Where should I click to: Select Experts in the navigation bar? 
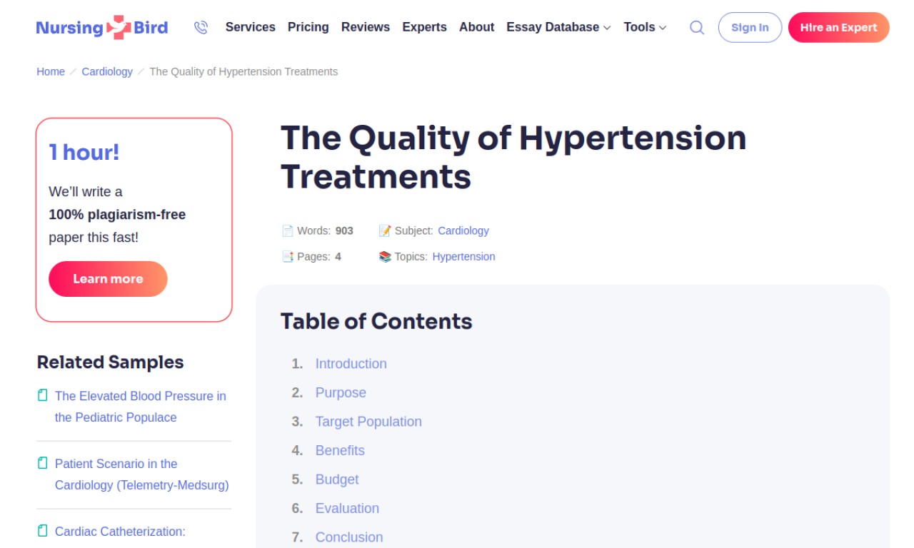tap(424, 27)
